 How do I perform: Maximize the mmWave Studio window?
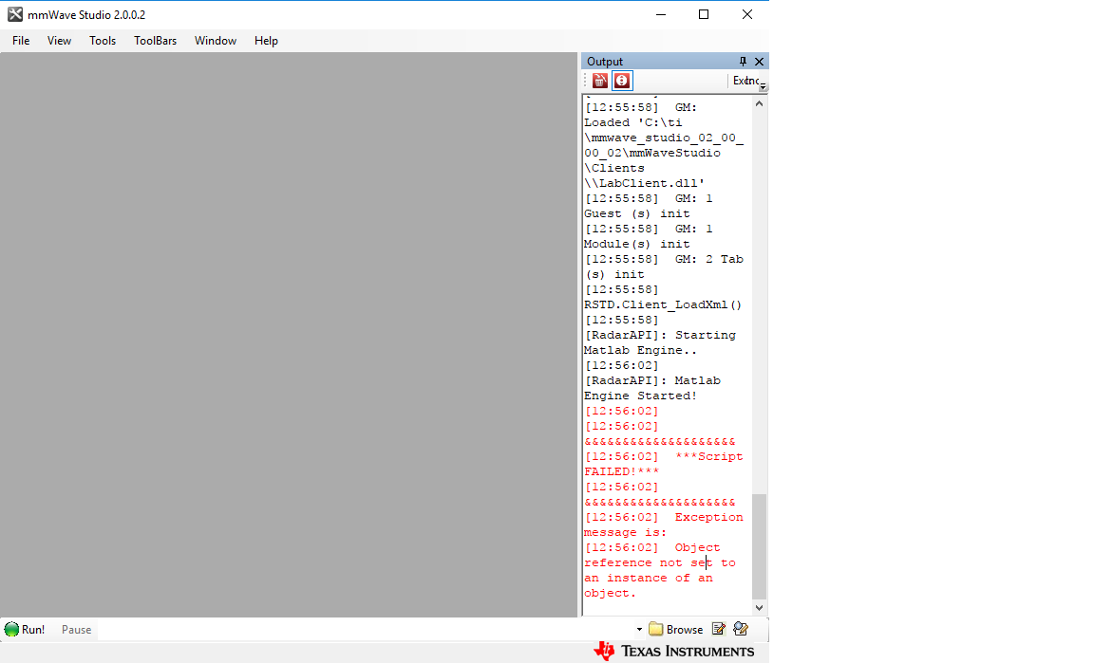[x=704, y=14]
